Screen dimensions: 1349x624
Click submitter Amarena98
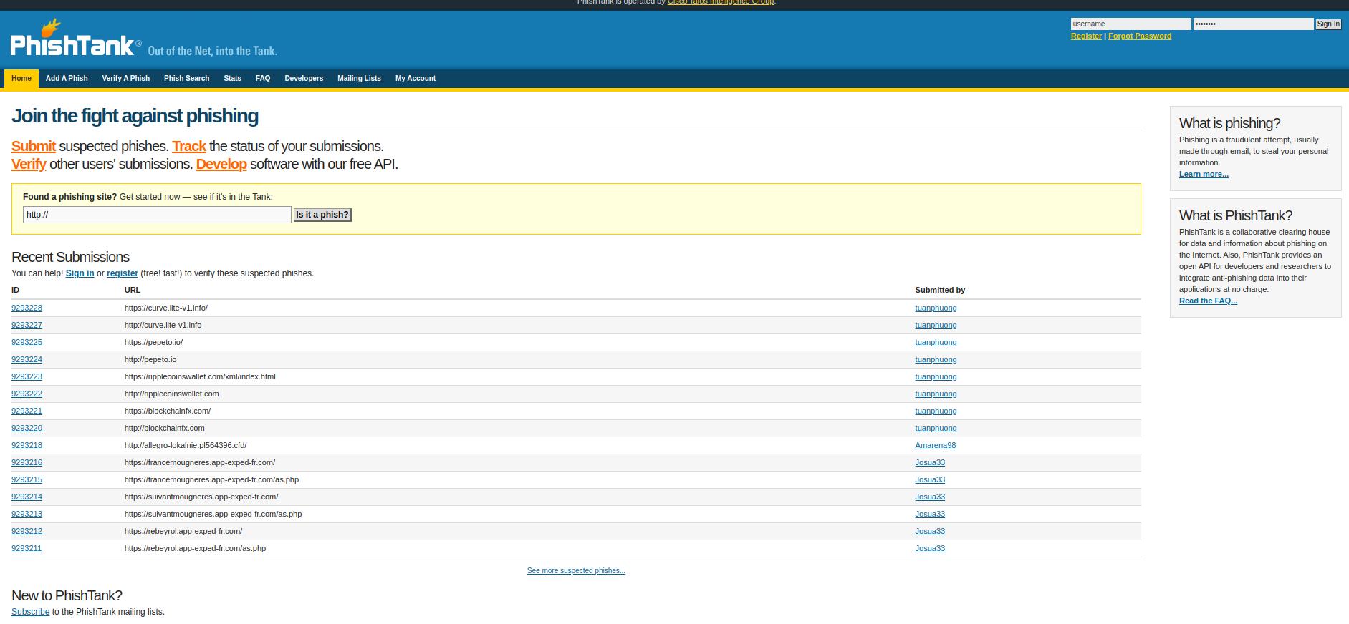pos(935,445)
